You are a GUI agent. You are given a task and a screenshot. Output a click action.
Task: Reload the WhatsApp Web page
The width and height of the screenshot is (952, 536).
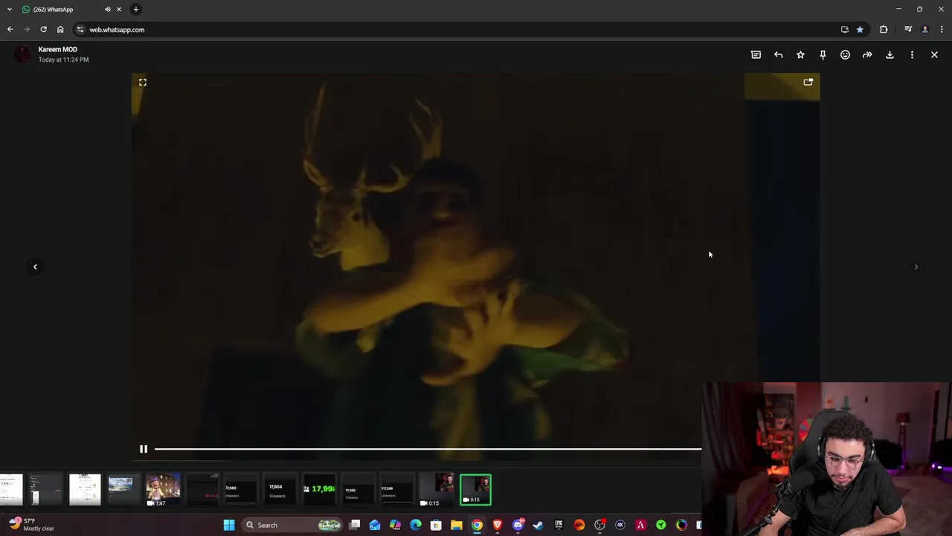tap(44, 30)
